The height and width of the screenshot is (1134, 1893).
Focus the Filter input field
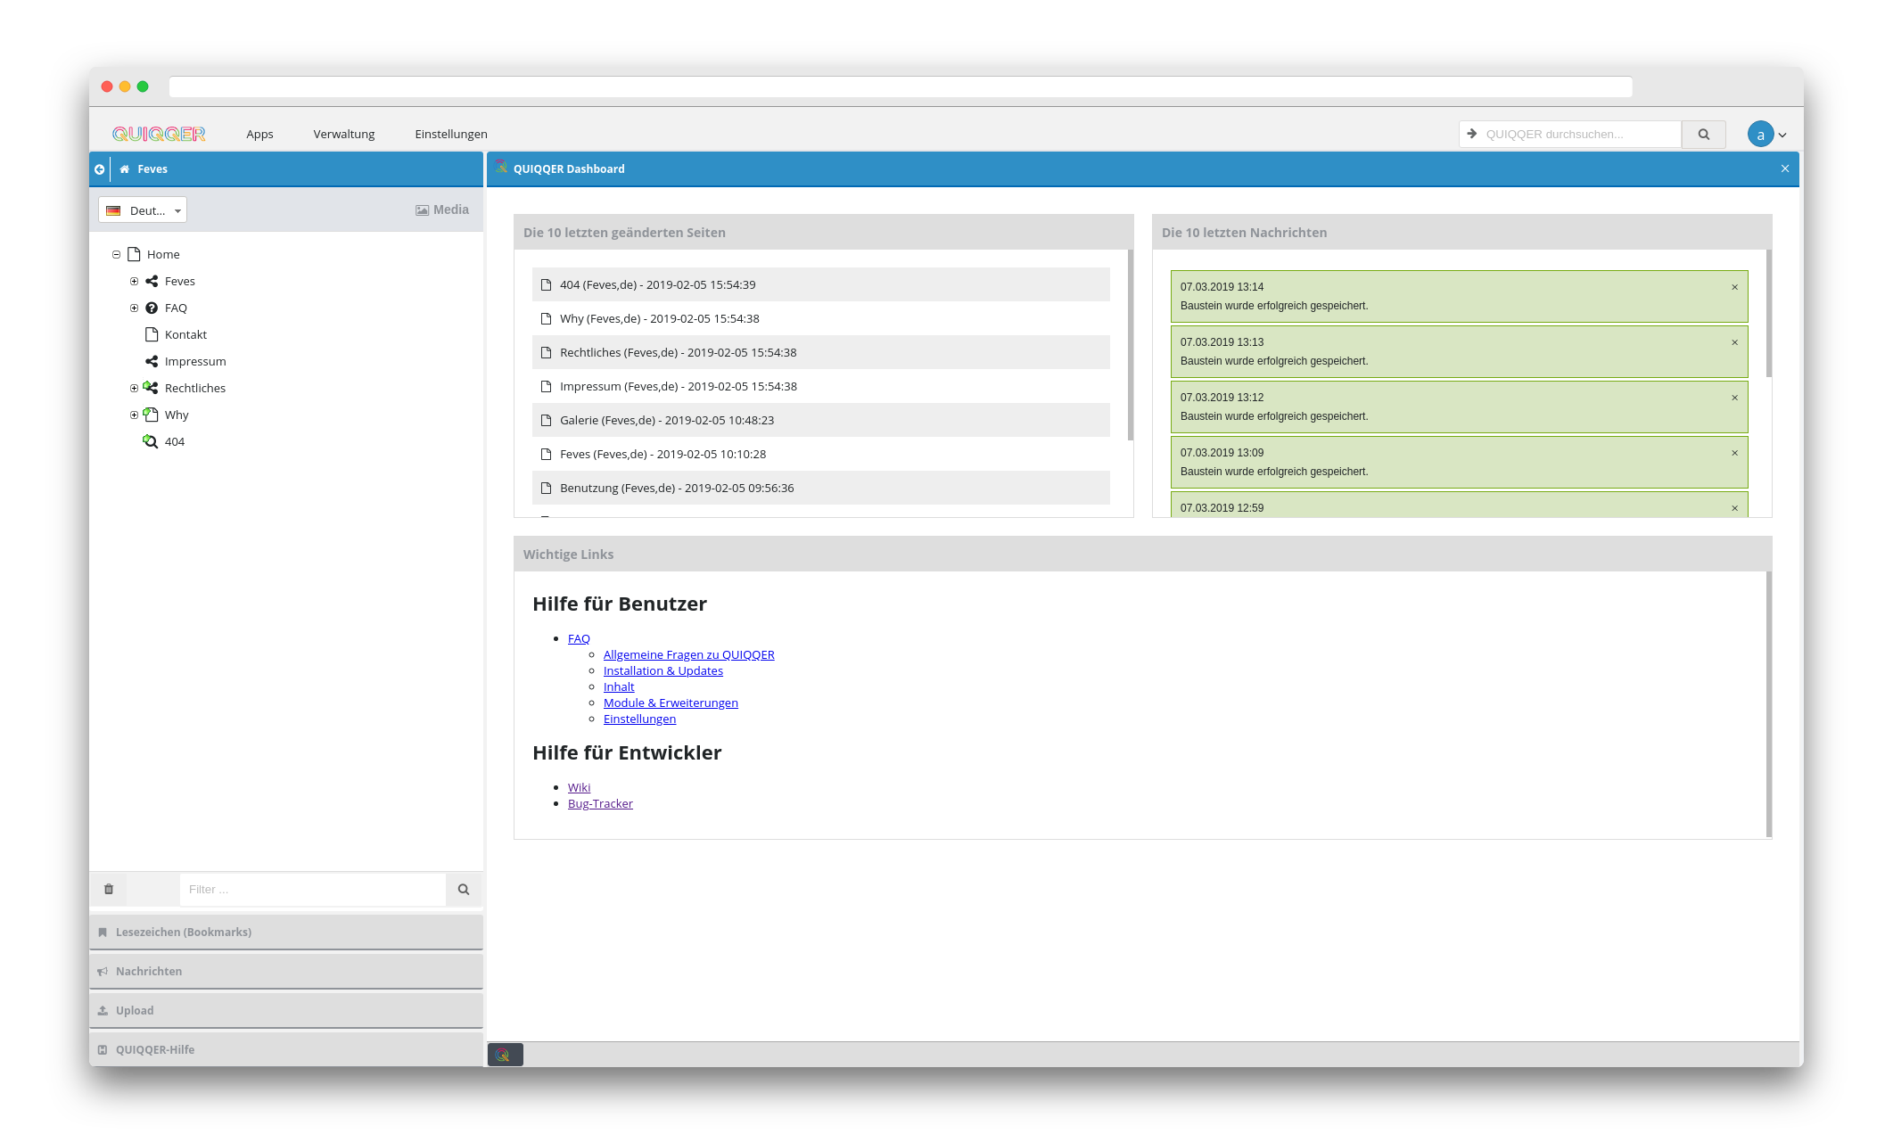312,889
